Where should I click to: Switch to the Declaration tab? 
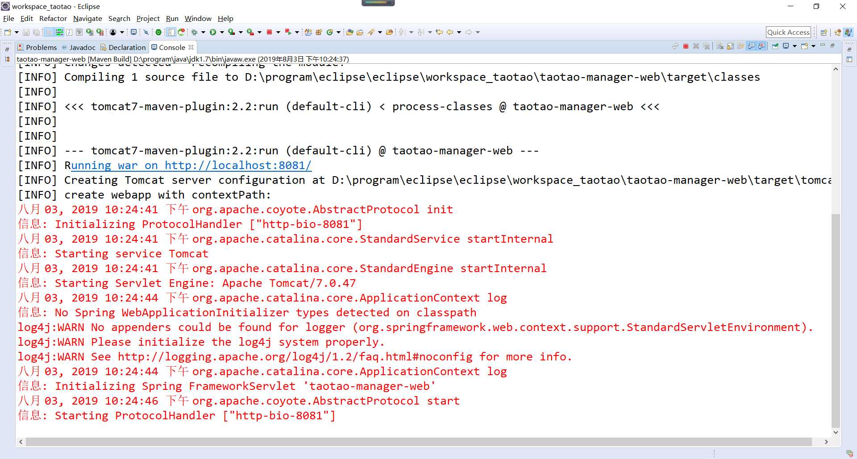pos(123,47)
